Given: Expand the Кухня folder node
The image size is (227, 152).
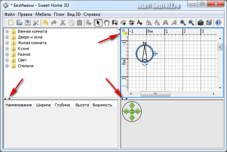Looking at the screenshot, I should [7, 49].
